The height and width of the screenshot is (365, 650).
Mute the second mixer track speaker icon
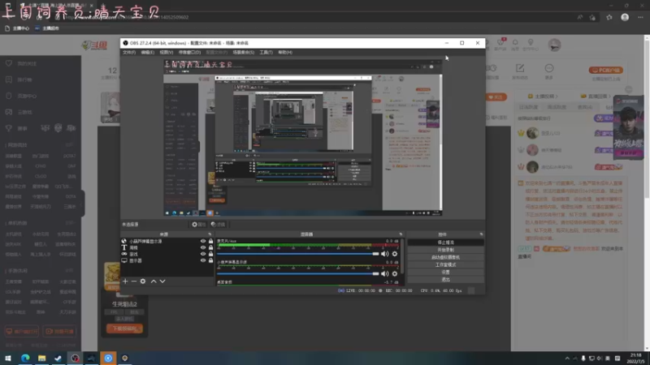pyautogui.click(x=384, y=273)
